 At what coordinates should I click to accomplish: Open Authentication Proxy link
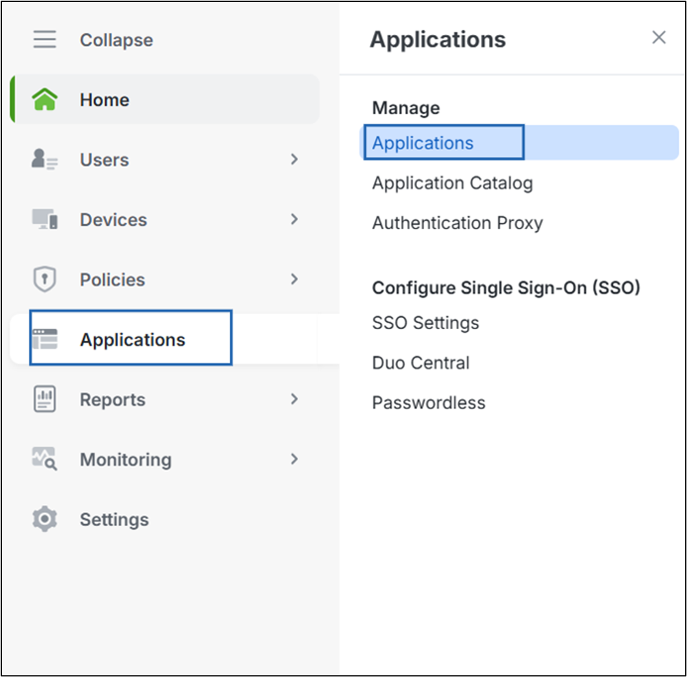coord(457,223)
